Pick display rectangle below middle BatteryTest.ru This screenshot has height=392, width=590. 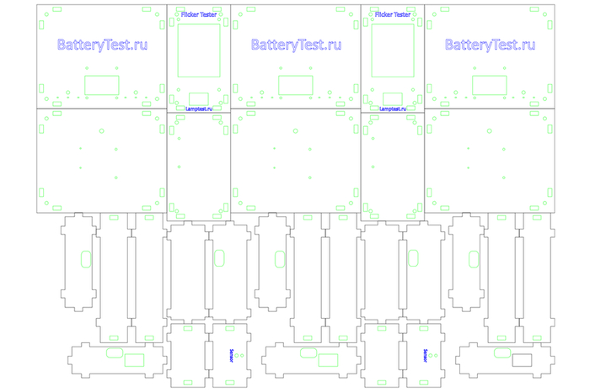(297, 84)
